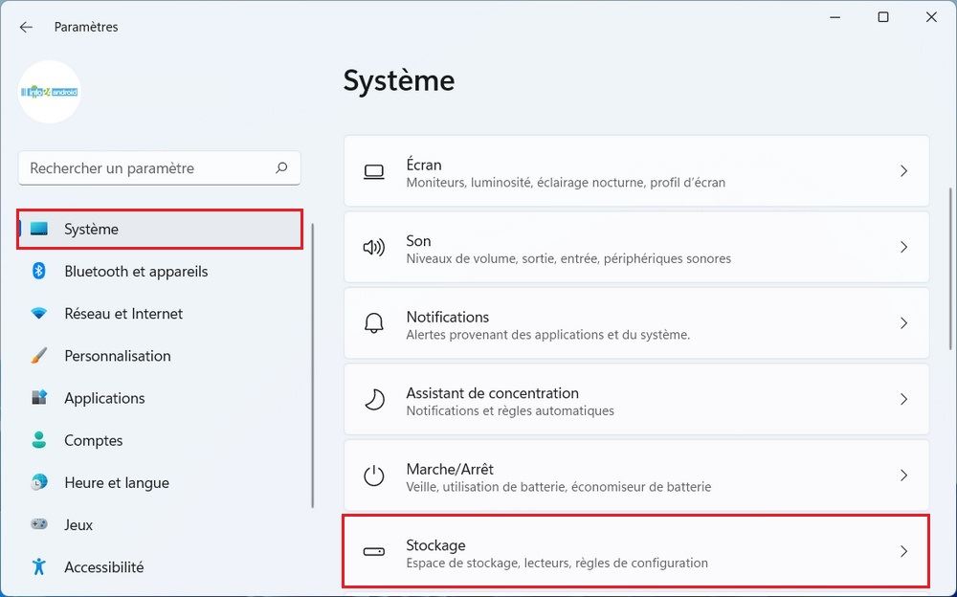Viewport: 957px width, 597px height.
Task: Click the Réseau et Internet Wi-Fi icon
Action: point(39,314)
